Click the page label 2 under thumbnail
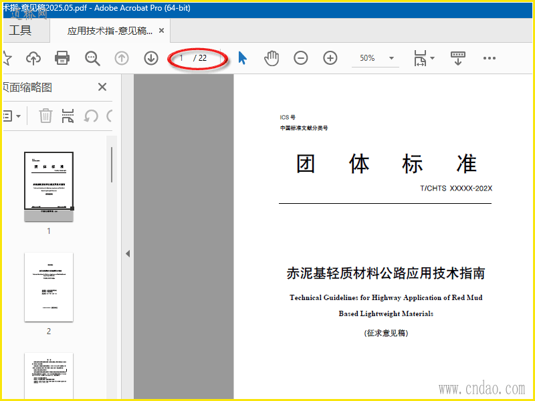This screenshot has width=535, height=401. (49, 331)
